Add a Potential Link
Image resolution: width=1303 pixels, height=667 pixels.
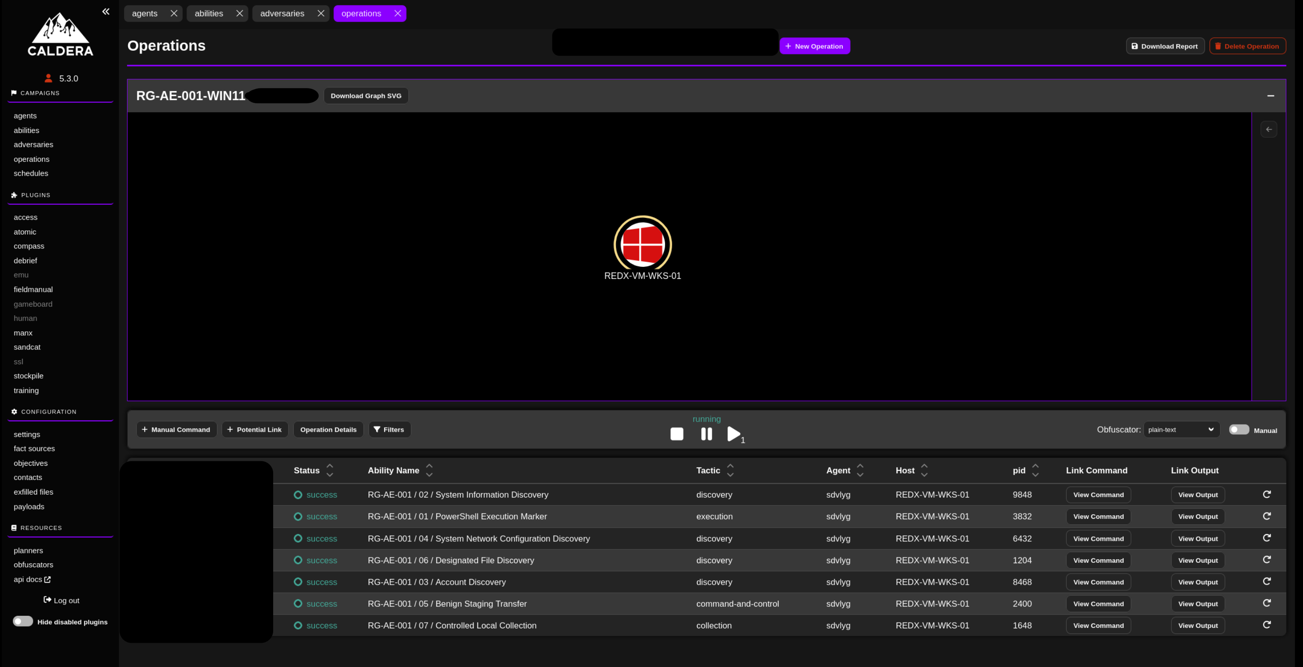(x=254, y=430)
